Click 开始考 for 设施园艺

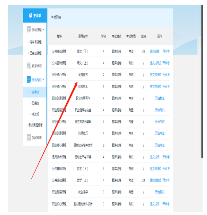point(166,75)
